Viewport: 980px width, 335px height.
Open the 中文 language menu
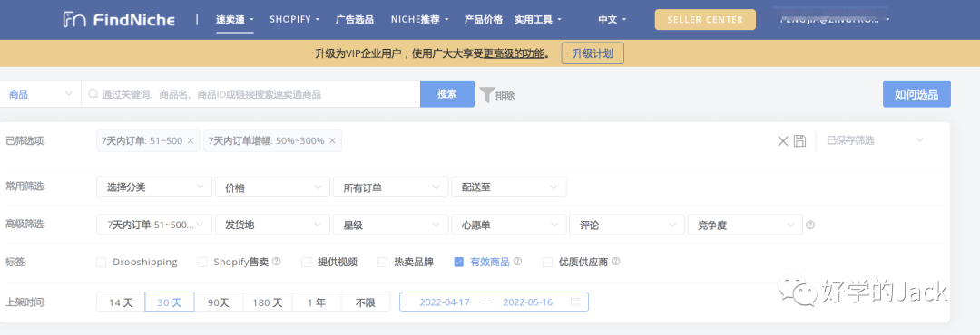(612, 19)
